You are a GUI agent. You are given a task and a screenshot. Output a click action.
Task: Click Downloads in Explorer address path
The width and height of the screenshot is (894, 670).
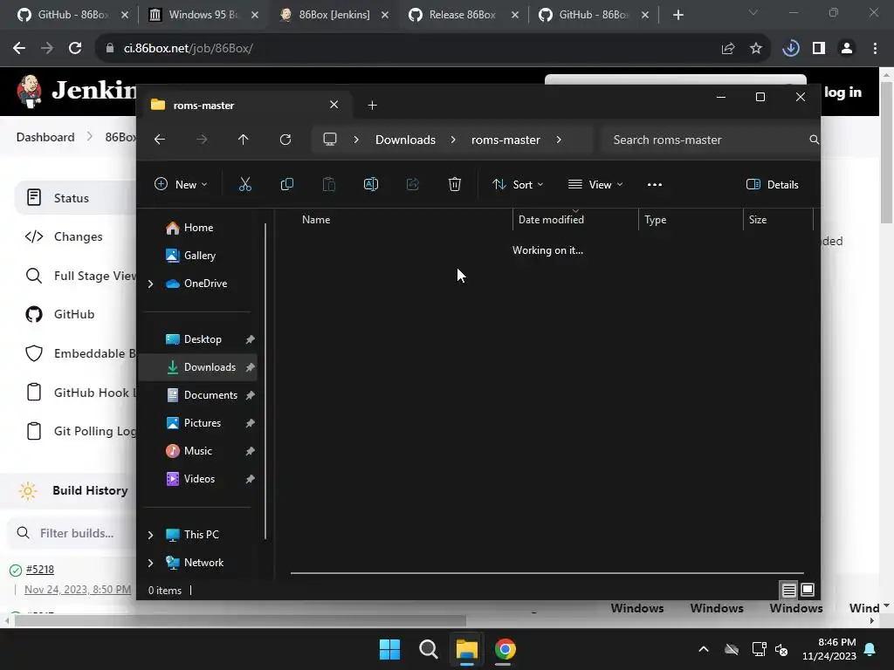pyautogui.click(x=405, y=140)
